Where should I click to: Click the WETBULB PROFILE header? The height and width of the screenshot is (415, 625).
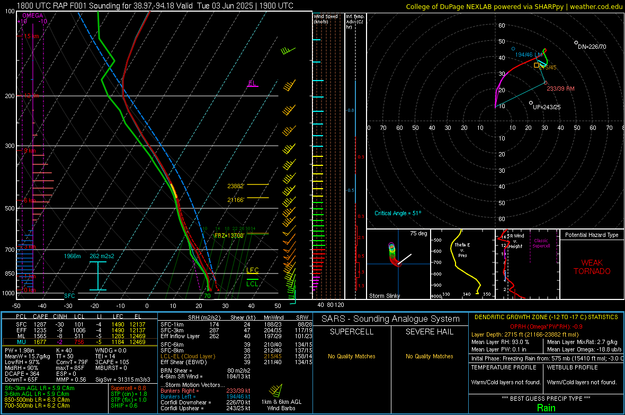(x=573, y=367)
